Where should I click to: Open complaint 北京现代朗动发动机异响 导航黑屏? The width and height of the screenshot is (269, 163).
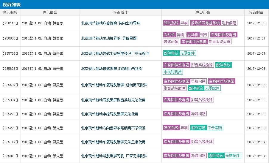(x=109, y=38)
